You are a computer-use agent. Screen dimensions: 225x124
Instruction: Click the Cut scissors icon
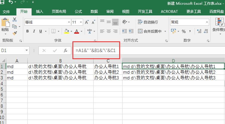pos(15,20)
